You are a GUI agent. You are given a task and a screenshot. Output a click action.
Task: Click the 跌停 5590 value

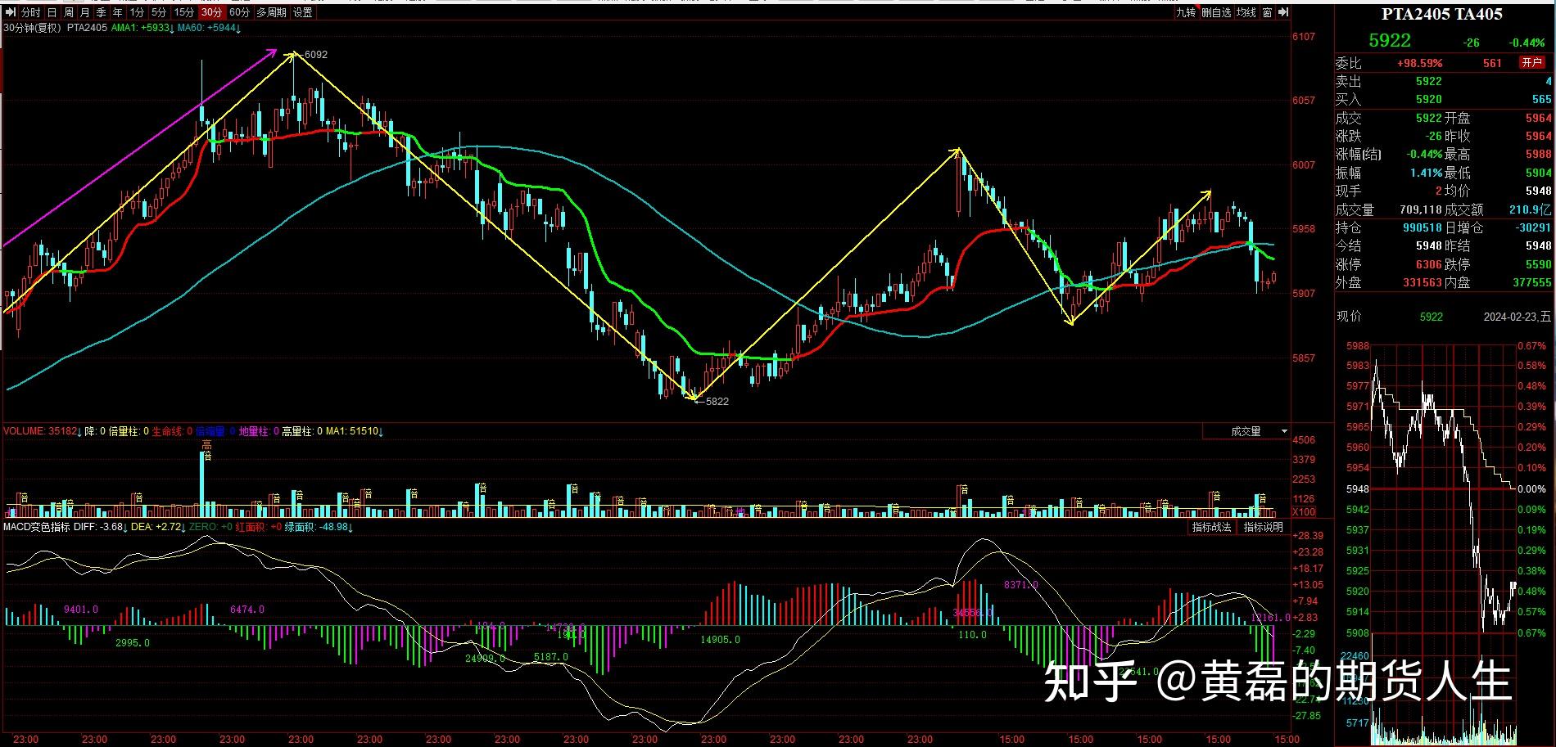1538,264
